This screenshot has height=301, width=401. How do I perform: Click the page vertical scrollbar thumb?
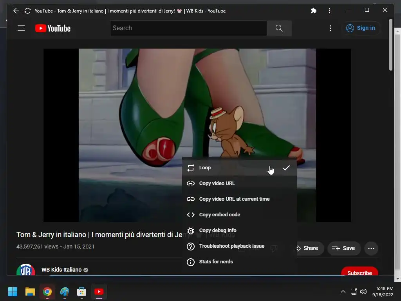point(390,44)
